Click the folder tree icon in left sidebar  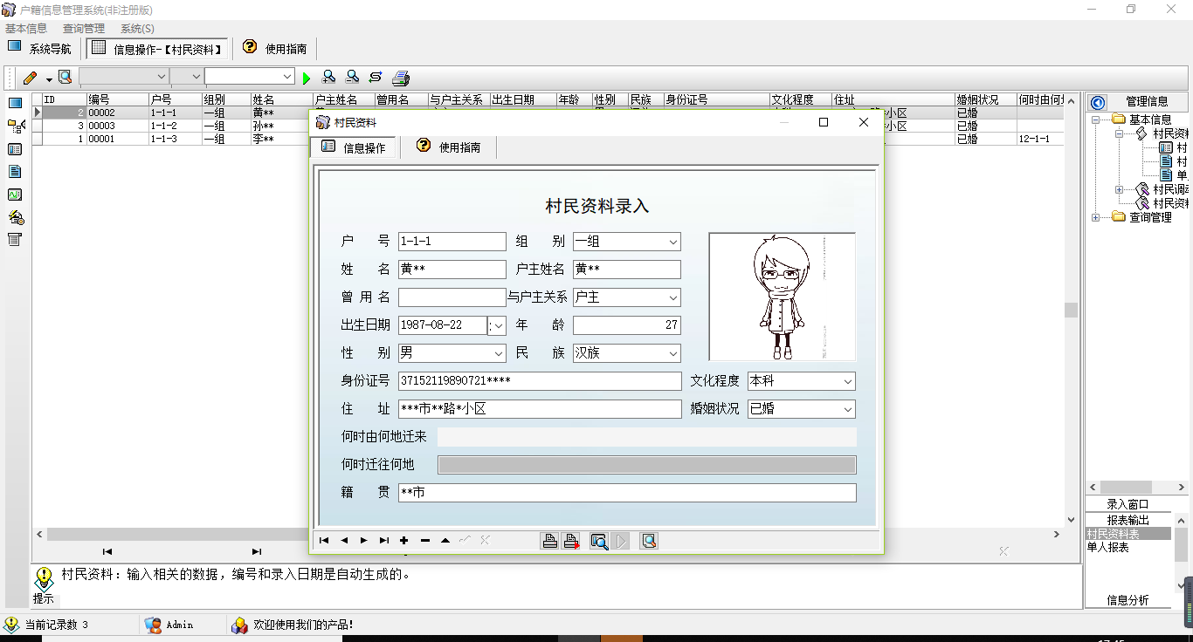pos(16,126)
